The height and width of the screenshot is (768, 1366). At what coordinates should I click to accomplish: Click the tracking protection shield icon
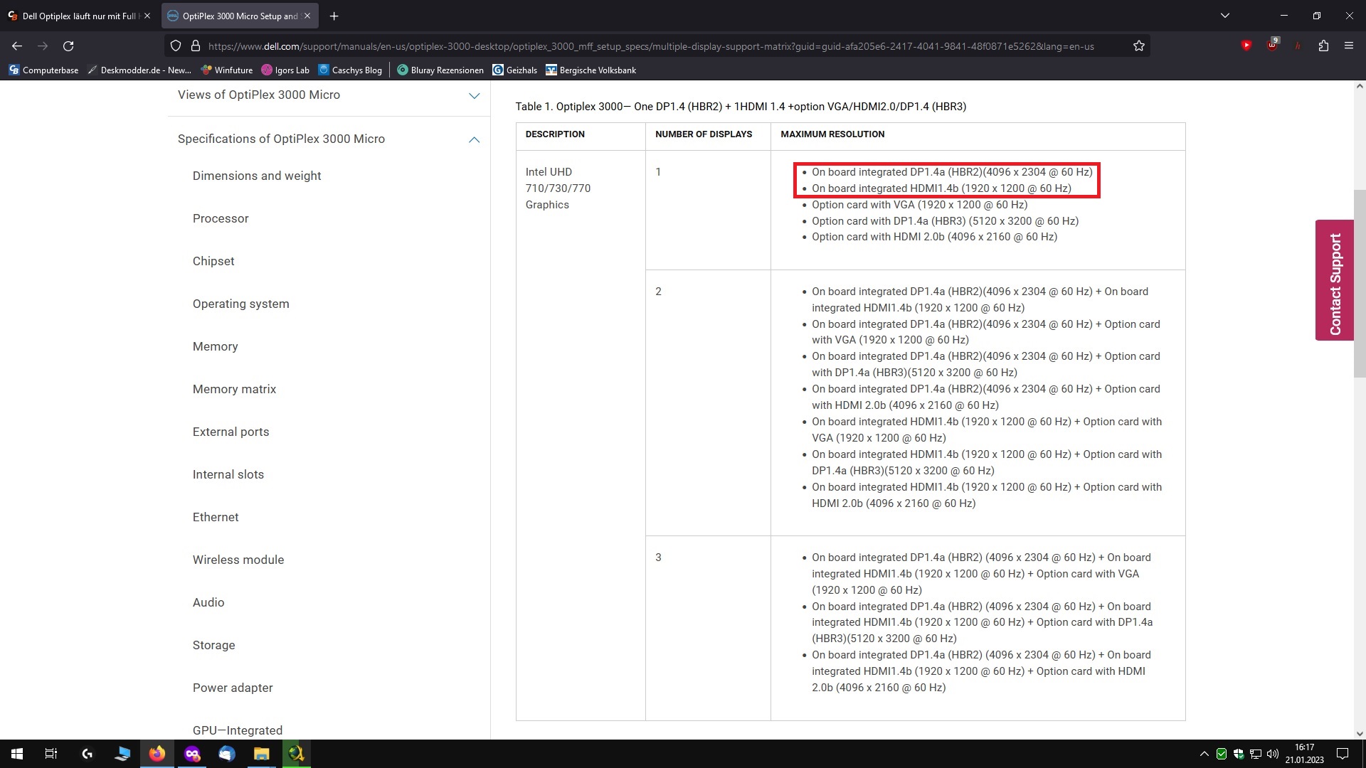[176, 46]
